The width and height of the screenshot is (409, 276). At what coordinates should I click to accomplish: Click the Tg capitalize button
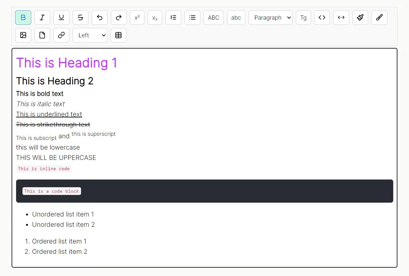[x=303, y=18]
